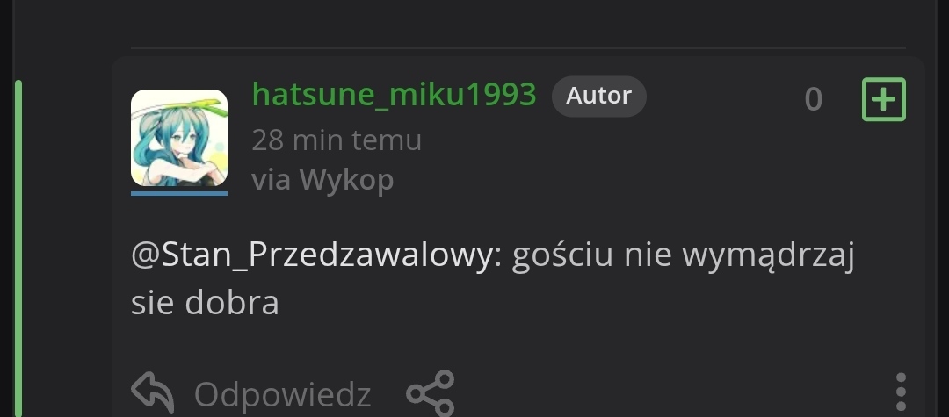Click the "via" word in "via Wykop"
Viewport: 949px width, 417px height.
click(271, 179)
